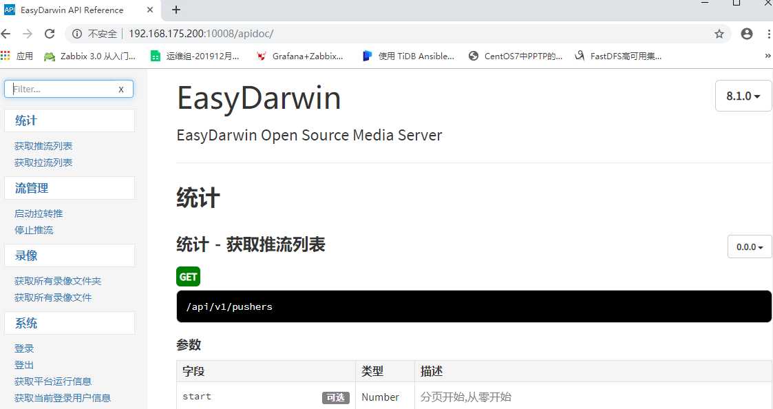Open the 获取推流列表 sidebar link
Image resolution: width=773 pixels, height=409 pixels.
43,146
